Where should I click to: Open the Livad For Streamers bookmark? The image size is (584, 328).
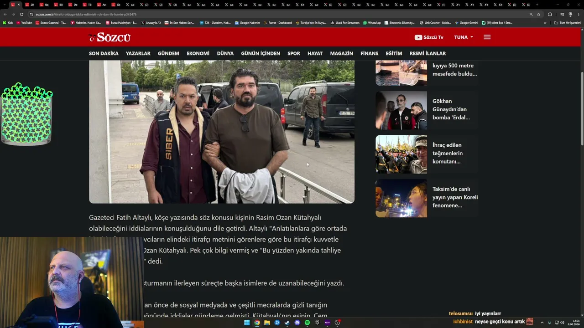tap(345, 22)
